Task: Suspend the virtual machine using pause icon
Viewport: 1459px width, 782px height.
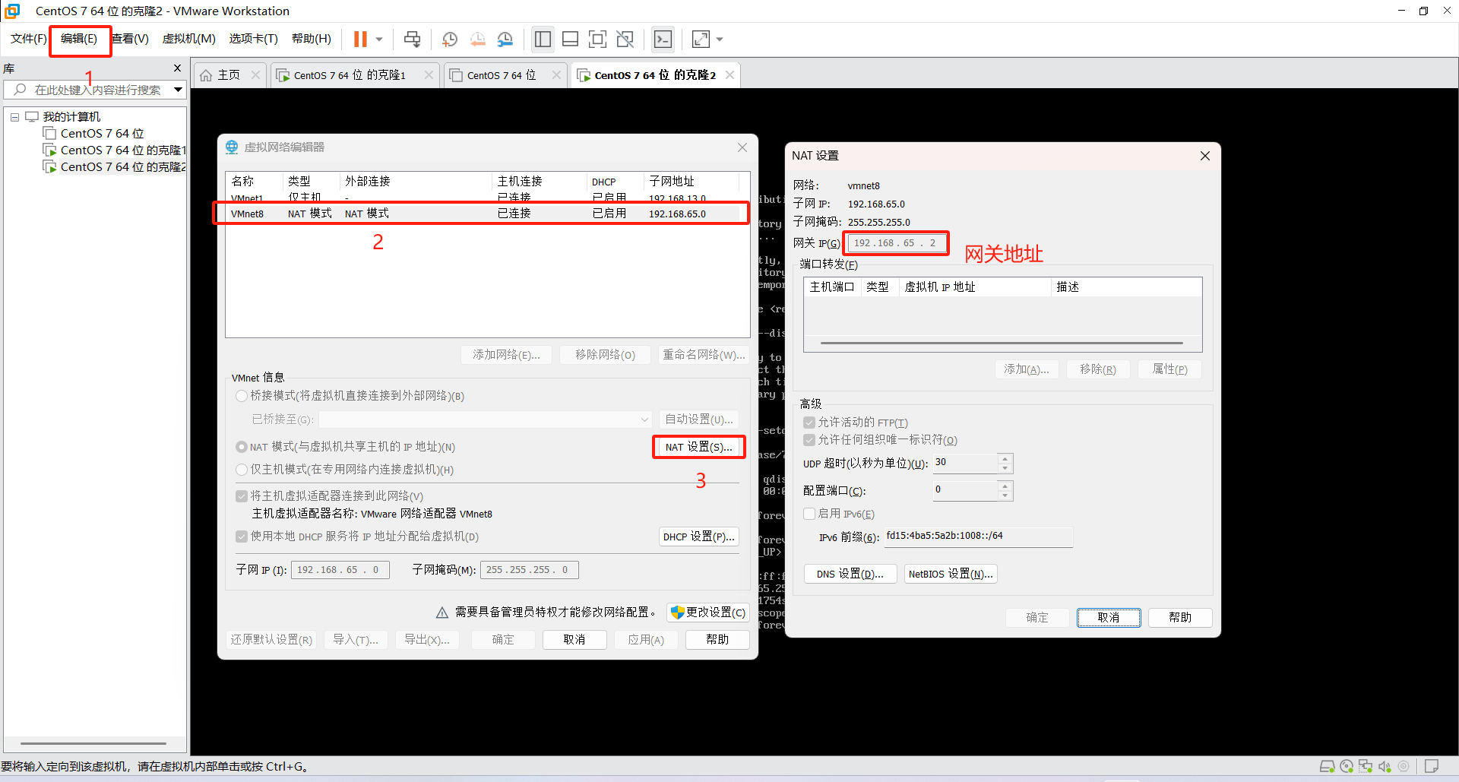Action: 358,39
